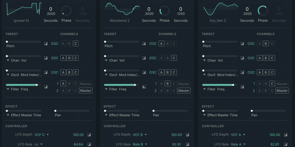
Task: Click the Vox_fem 2 waveform display
Action: pyautogui.click(x=220, y=9)
